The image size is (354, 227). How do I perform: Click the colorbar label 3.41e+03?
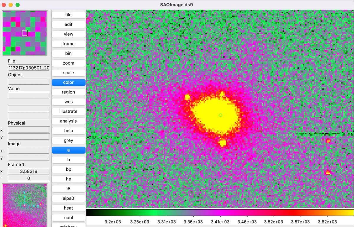220,222
